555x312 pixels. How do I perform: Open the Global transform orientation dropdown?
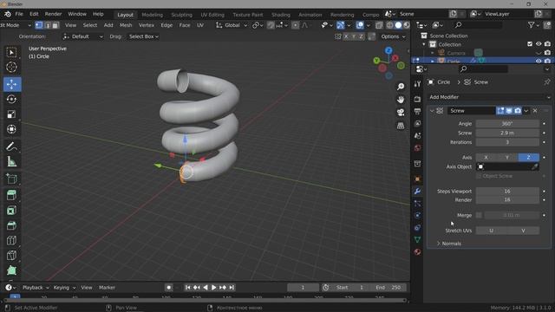232,25
